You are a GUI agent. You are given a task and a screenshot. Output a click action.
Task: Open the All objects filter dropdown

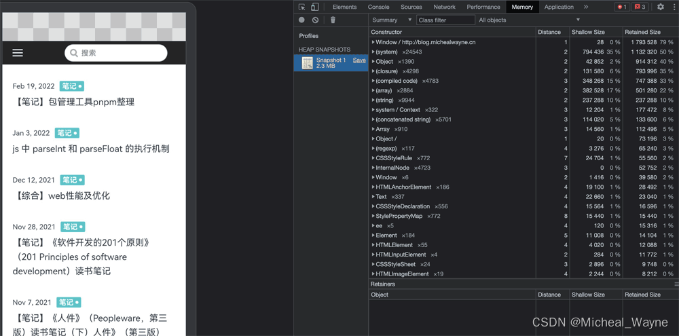coord(529,20)
